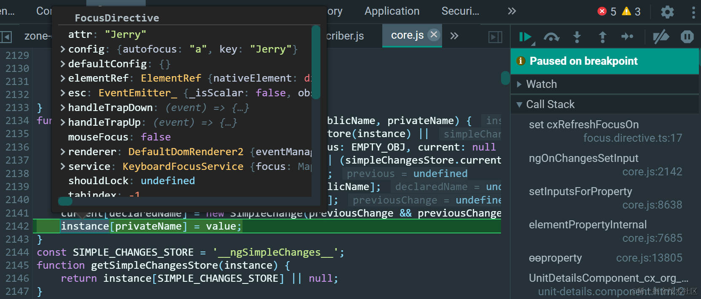
Task: Select the ɵɵproperty stack frame
Action: tap(555, 258)
